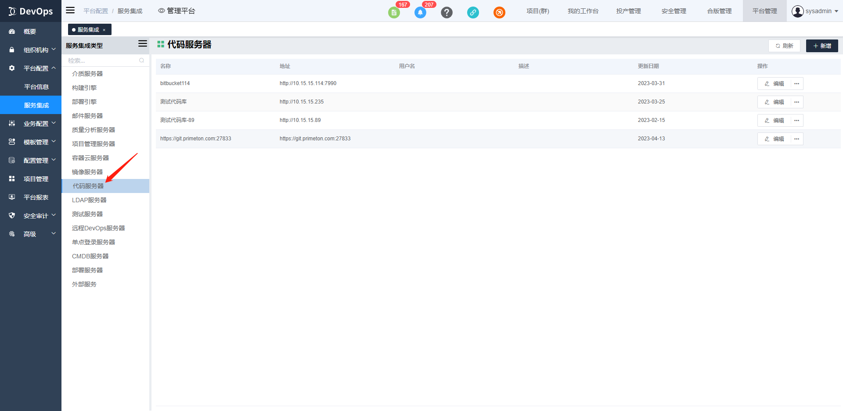Select 镜像服务器 in the type list
This screenshot has width=843, height=411.
tap(87, 172)
